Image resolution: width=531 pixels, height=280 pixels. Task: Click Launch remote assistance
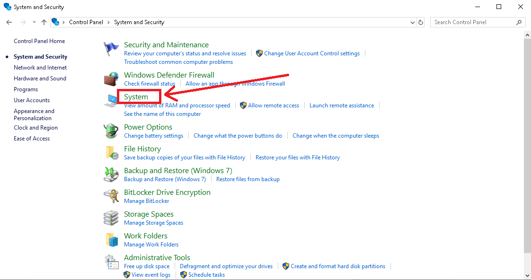(x=342, y=105)
